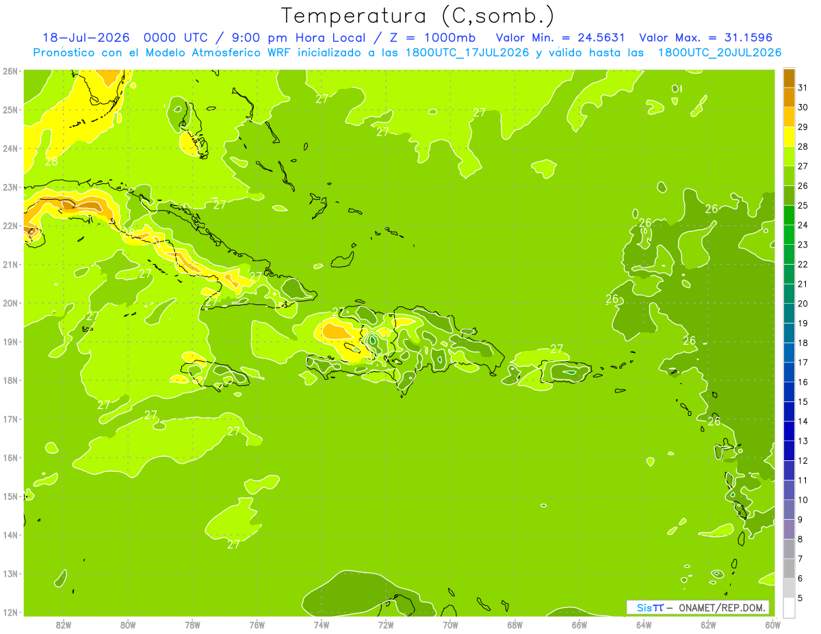Click the colorbar legend's '29' label
The height and width of the screenshot is (634, 821).
(x=803, y=127)
